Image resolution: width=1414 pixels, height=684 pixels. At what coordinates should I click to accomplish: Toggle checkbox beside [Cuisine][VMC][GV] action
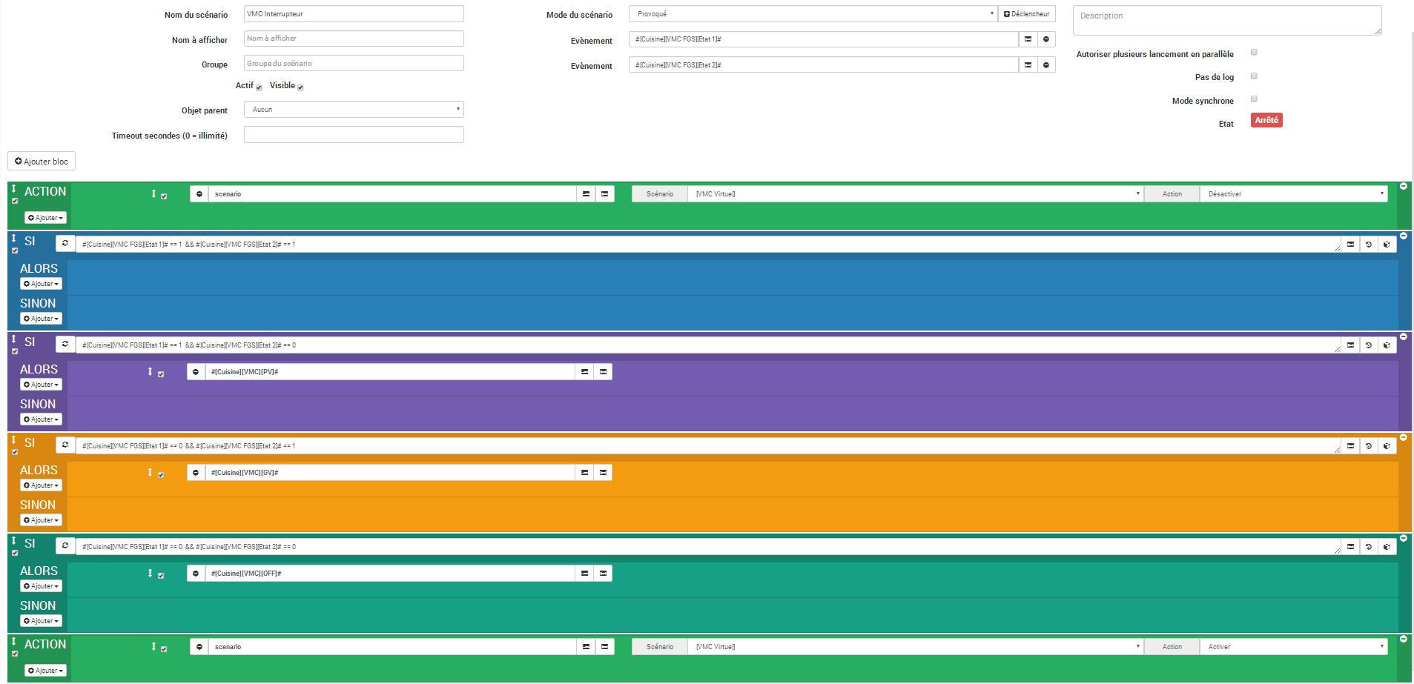161,475
